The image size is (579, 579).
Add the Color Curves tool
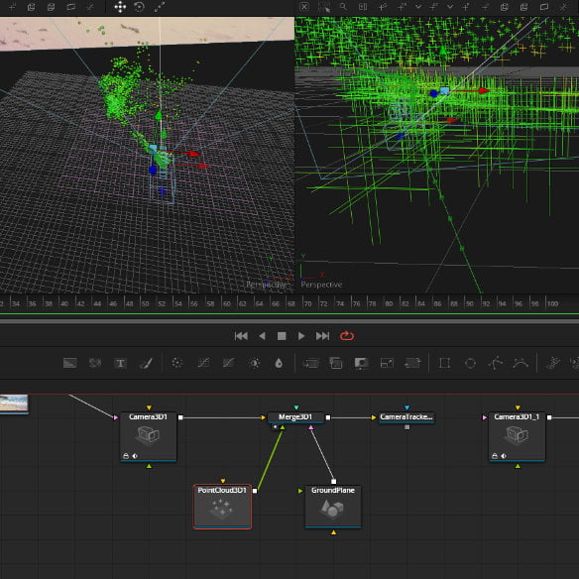(203, 363)
